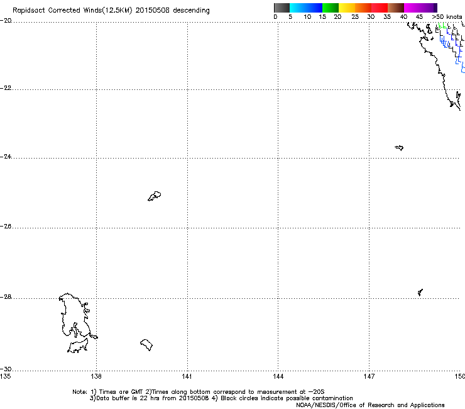This screenshot has width=465, height=409.
Task: Click the 135 longitude axis label
Action: (x=5, y=376)
